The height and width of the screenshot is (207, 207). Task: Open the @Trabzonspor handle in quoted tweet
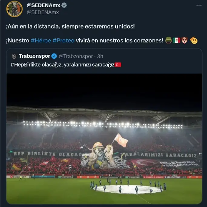coord(76,56)
